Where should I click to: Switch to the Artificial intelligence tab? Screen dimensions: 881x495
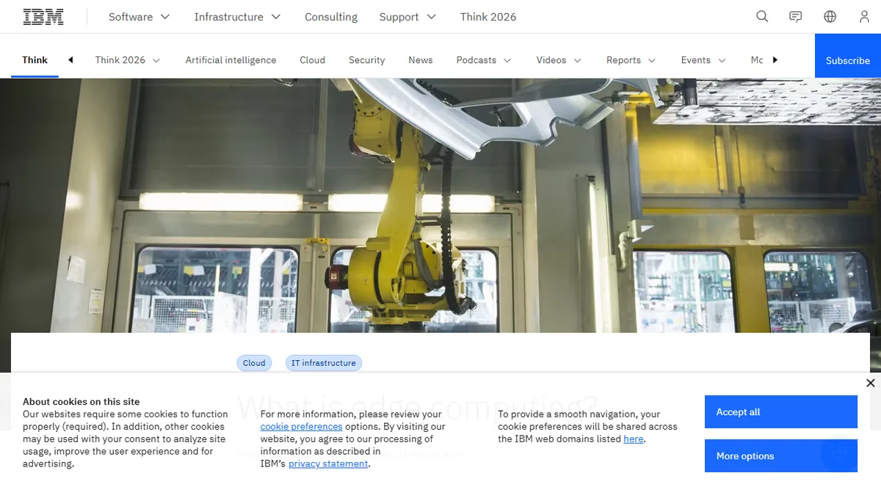click(231, 59)
